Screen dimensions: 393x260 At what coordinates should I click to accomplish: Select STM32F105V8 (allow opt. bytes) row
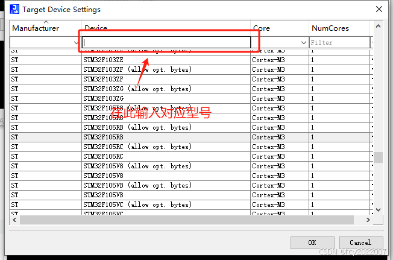190,166
